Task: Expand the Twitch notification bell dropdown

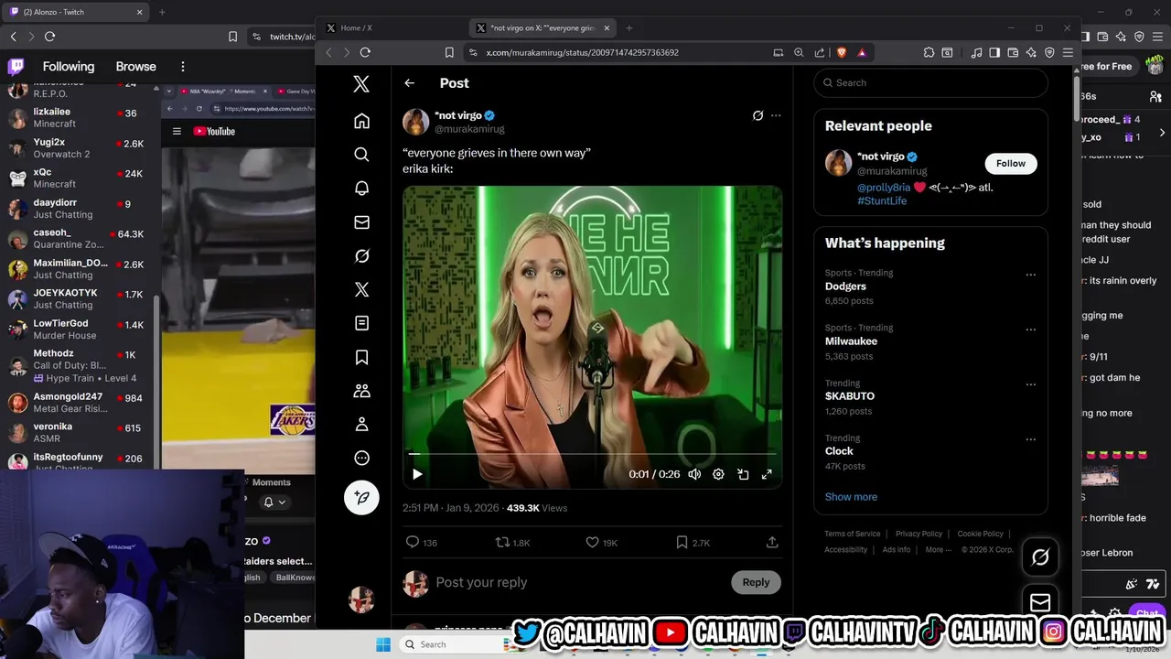Action: (x=274, y=502)
